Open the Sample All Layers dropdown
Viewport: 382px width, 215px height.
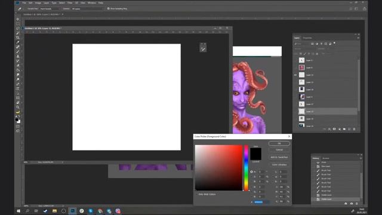(x=88, y=9)
